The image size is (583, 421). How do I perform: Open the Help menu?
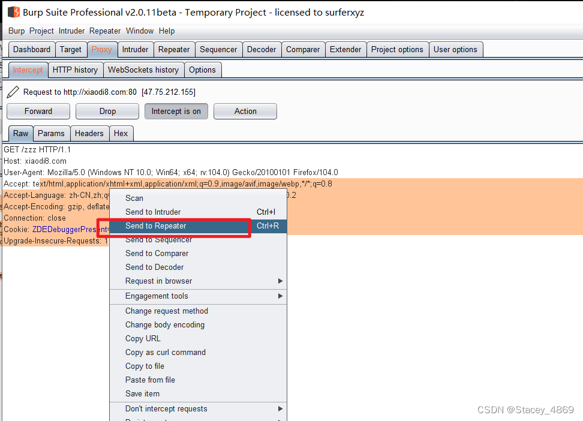click(167, 31)
